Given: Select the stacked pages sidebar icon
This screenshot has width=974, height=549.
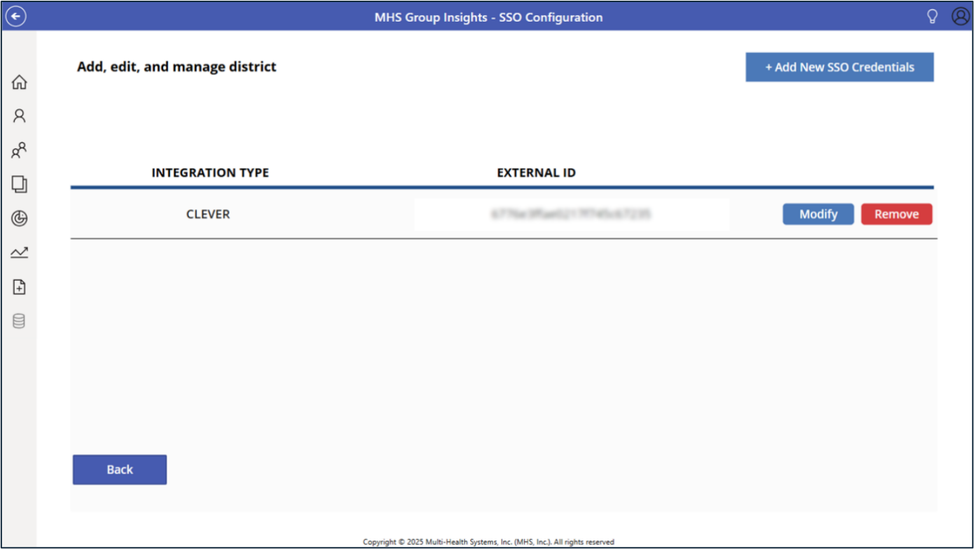Looking at the screenshot, I should [20, 185].
